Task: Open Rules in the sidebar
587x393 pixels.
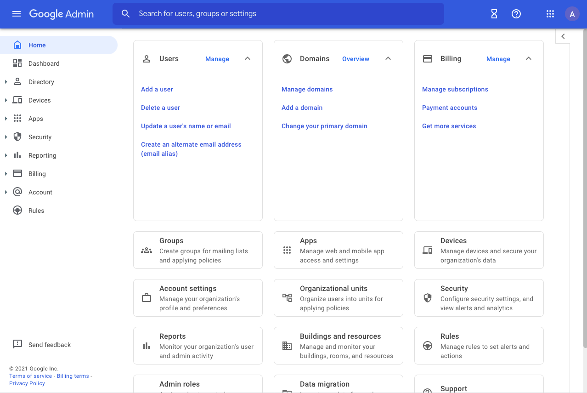Action: tap(59, 211)
